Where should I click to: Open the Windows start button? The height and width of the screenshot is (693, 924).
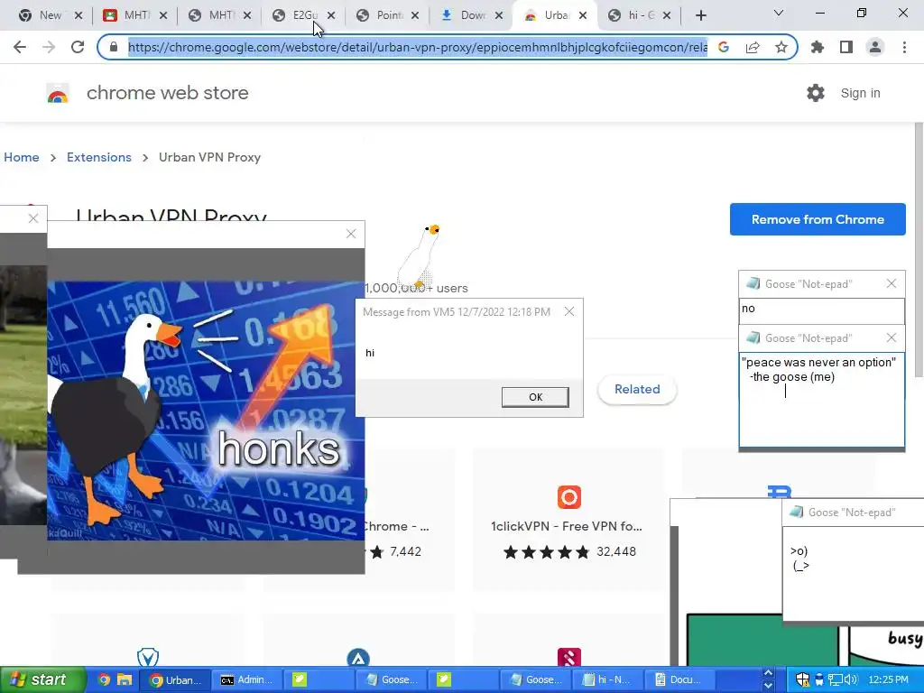[42, 680]
